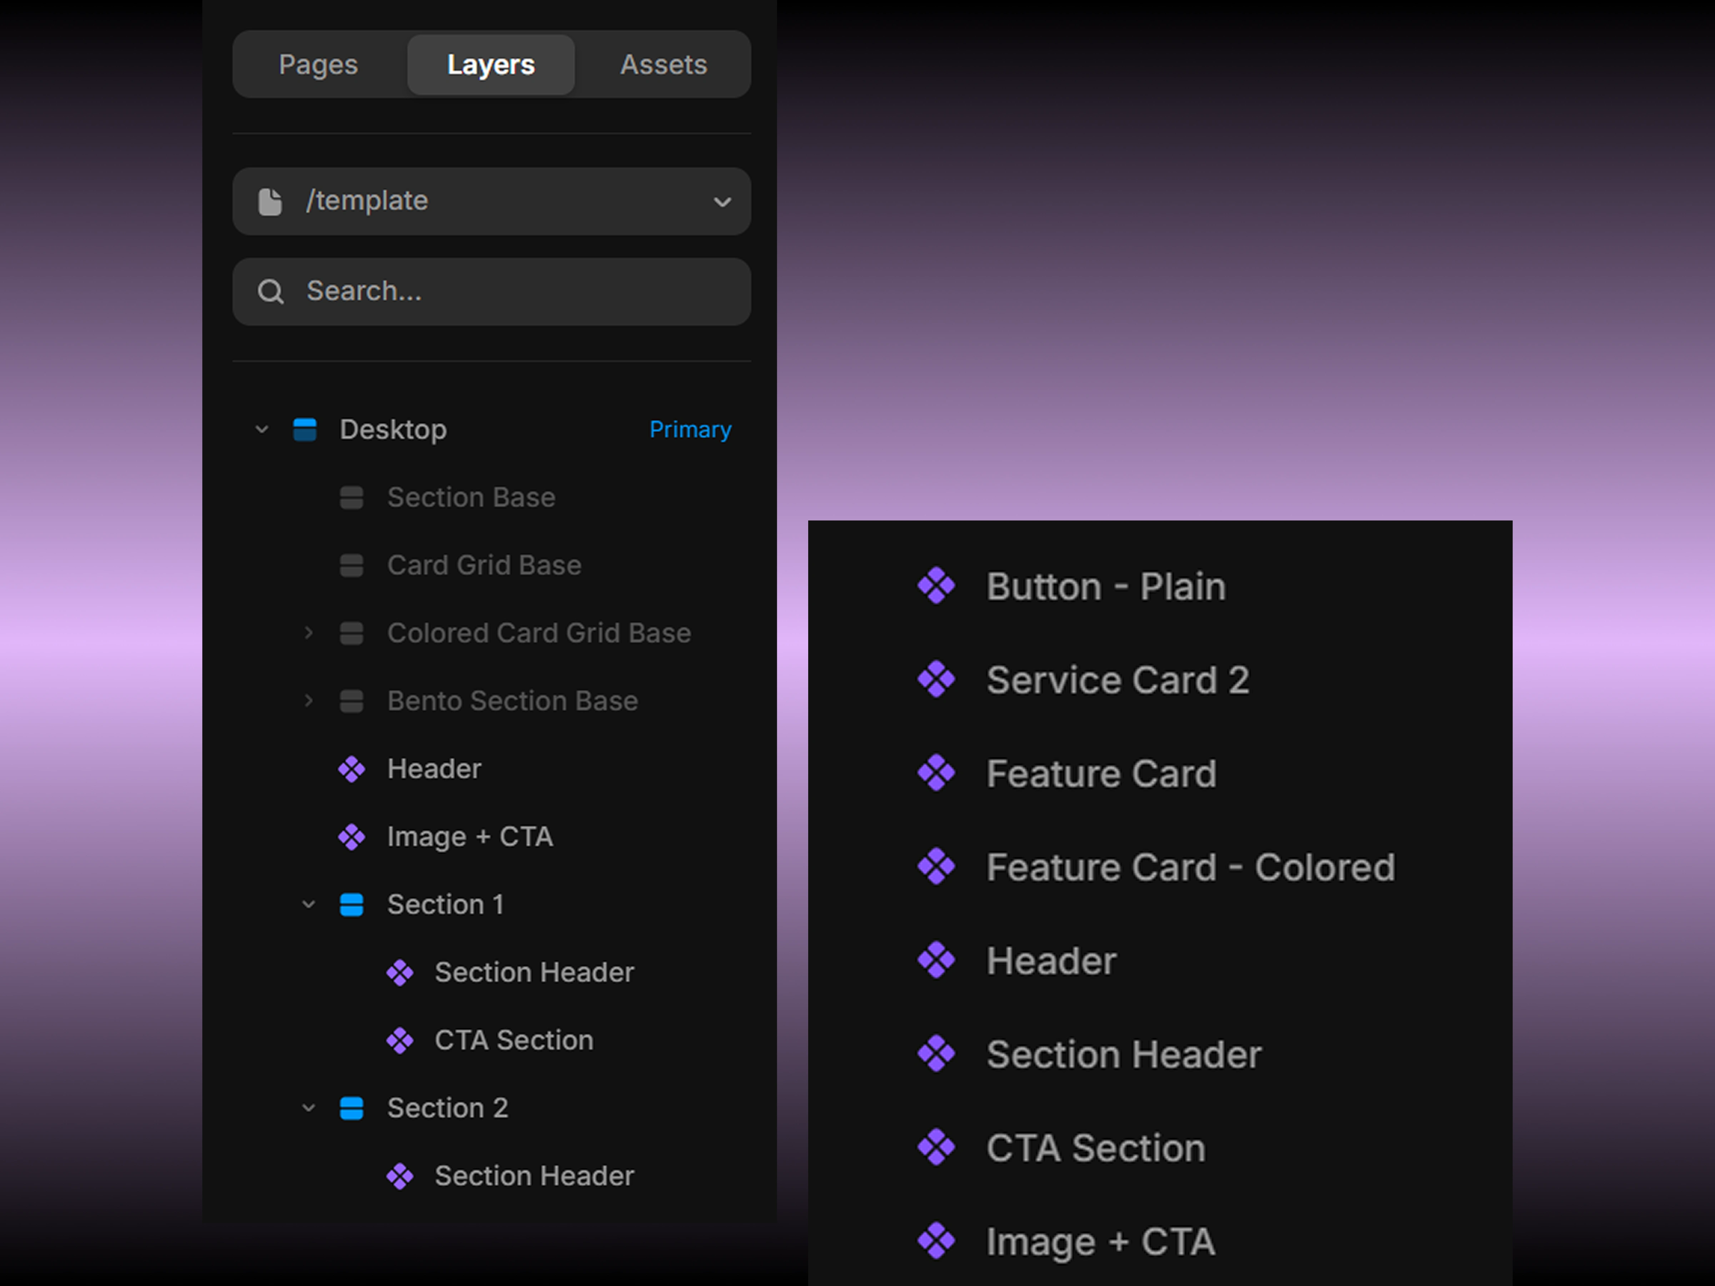The height and width of the screenshot is (1286, 1715).
Task: Expand the Colored Card Grid Base layer
Action: point(309,633)
